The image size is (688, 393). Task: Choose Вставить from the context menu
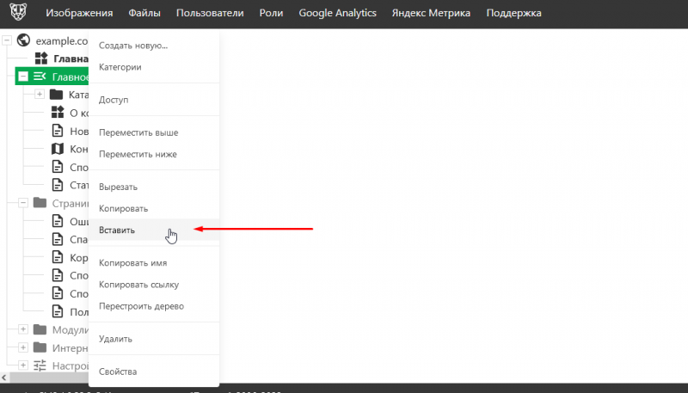coord(117,230)
